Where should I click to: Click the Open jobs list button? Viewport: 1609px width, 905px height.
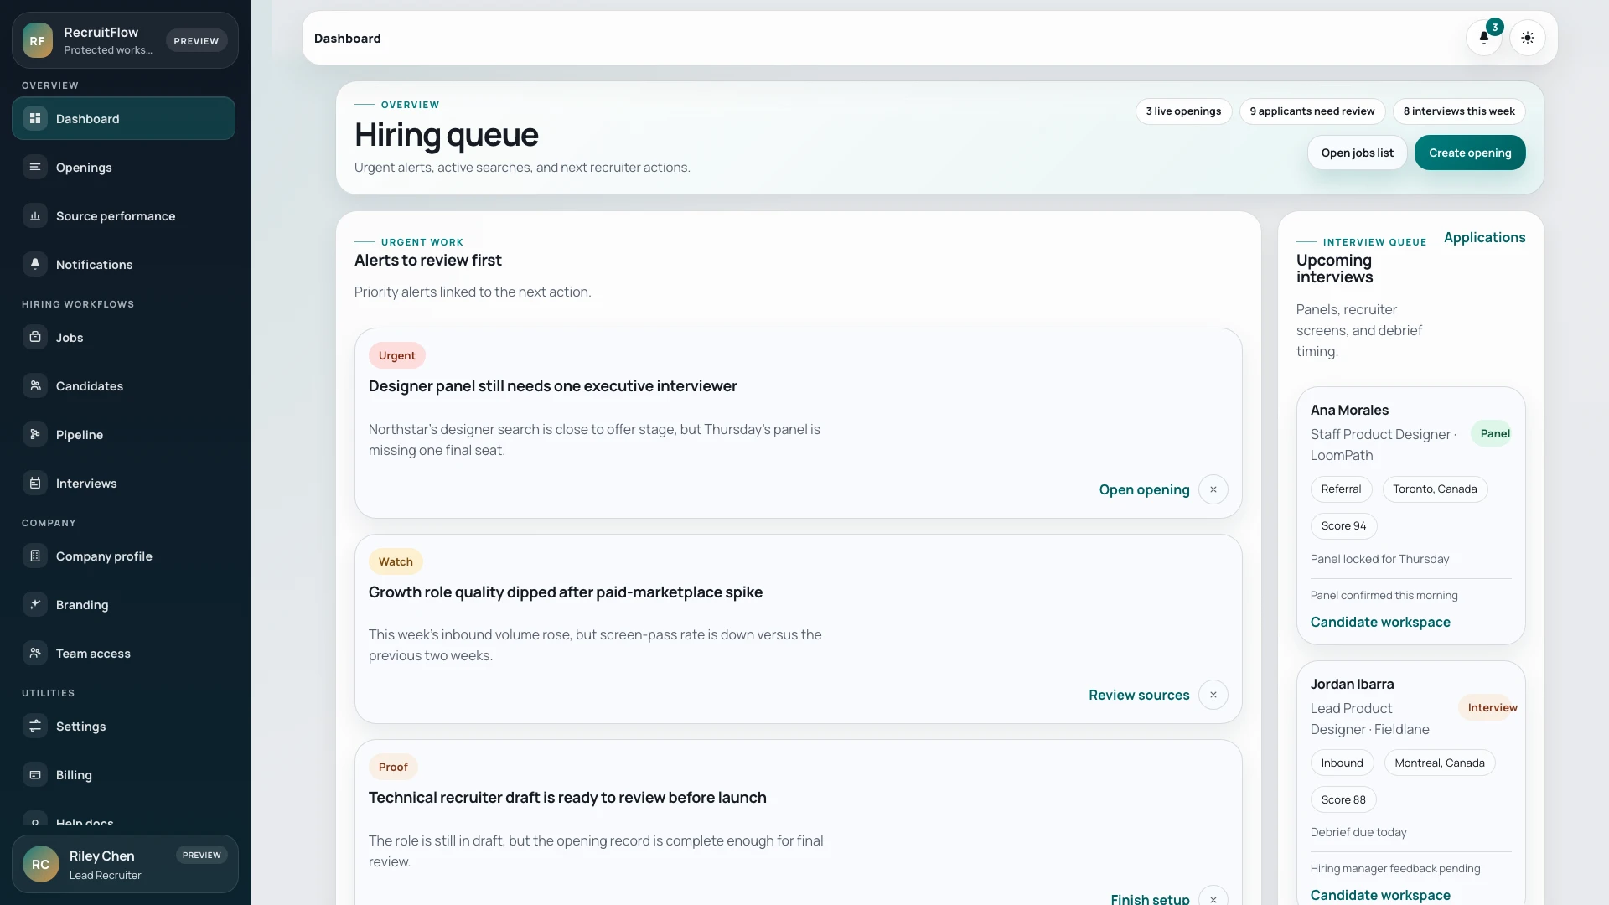pos(1357,153)
